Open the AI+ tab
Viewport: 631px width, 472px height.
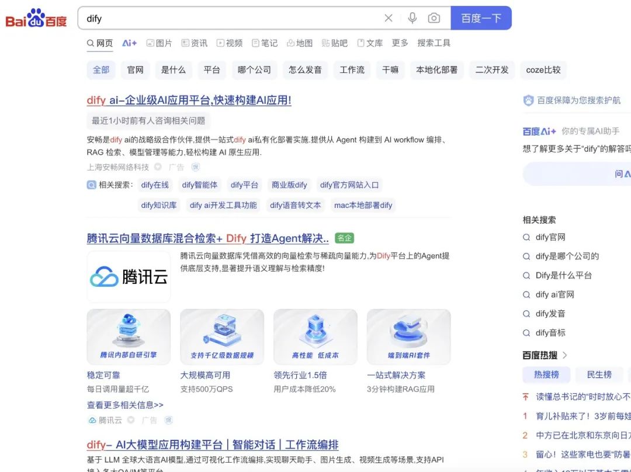point(130,43)
